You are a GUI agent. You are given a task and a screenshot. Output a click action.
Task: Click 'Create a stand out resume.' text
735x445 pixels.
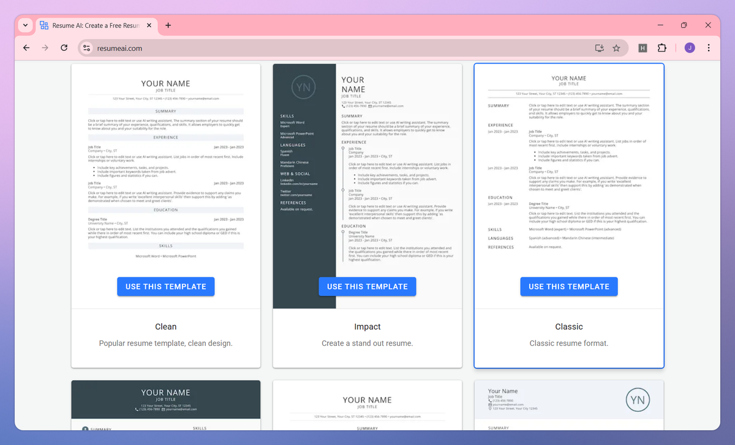[x=367, y=343]
